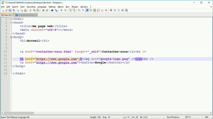This screenshot has height=119, width=213.
Task: Close the index.html tab with its X
Action: (x=13, y=15)
